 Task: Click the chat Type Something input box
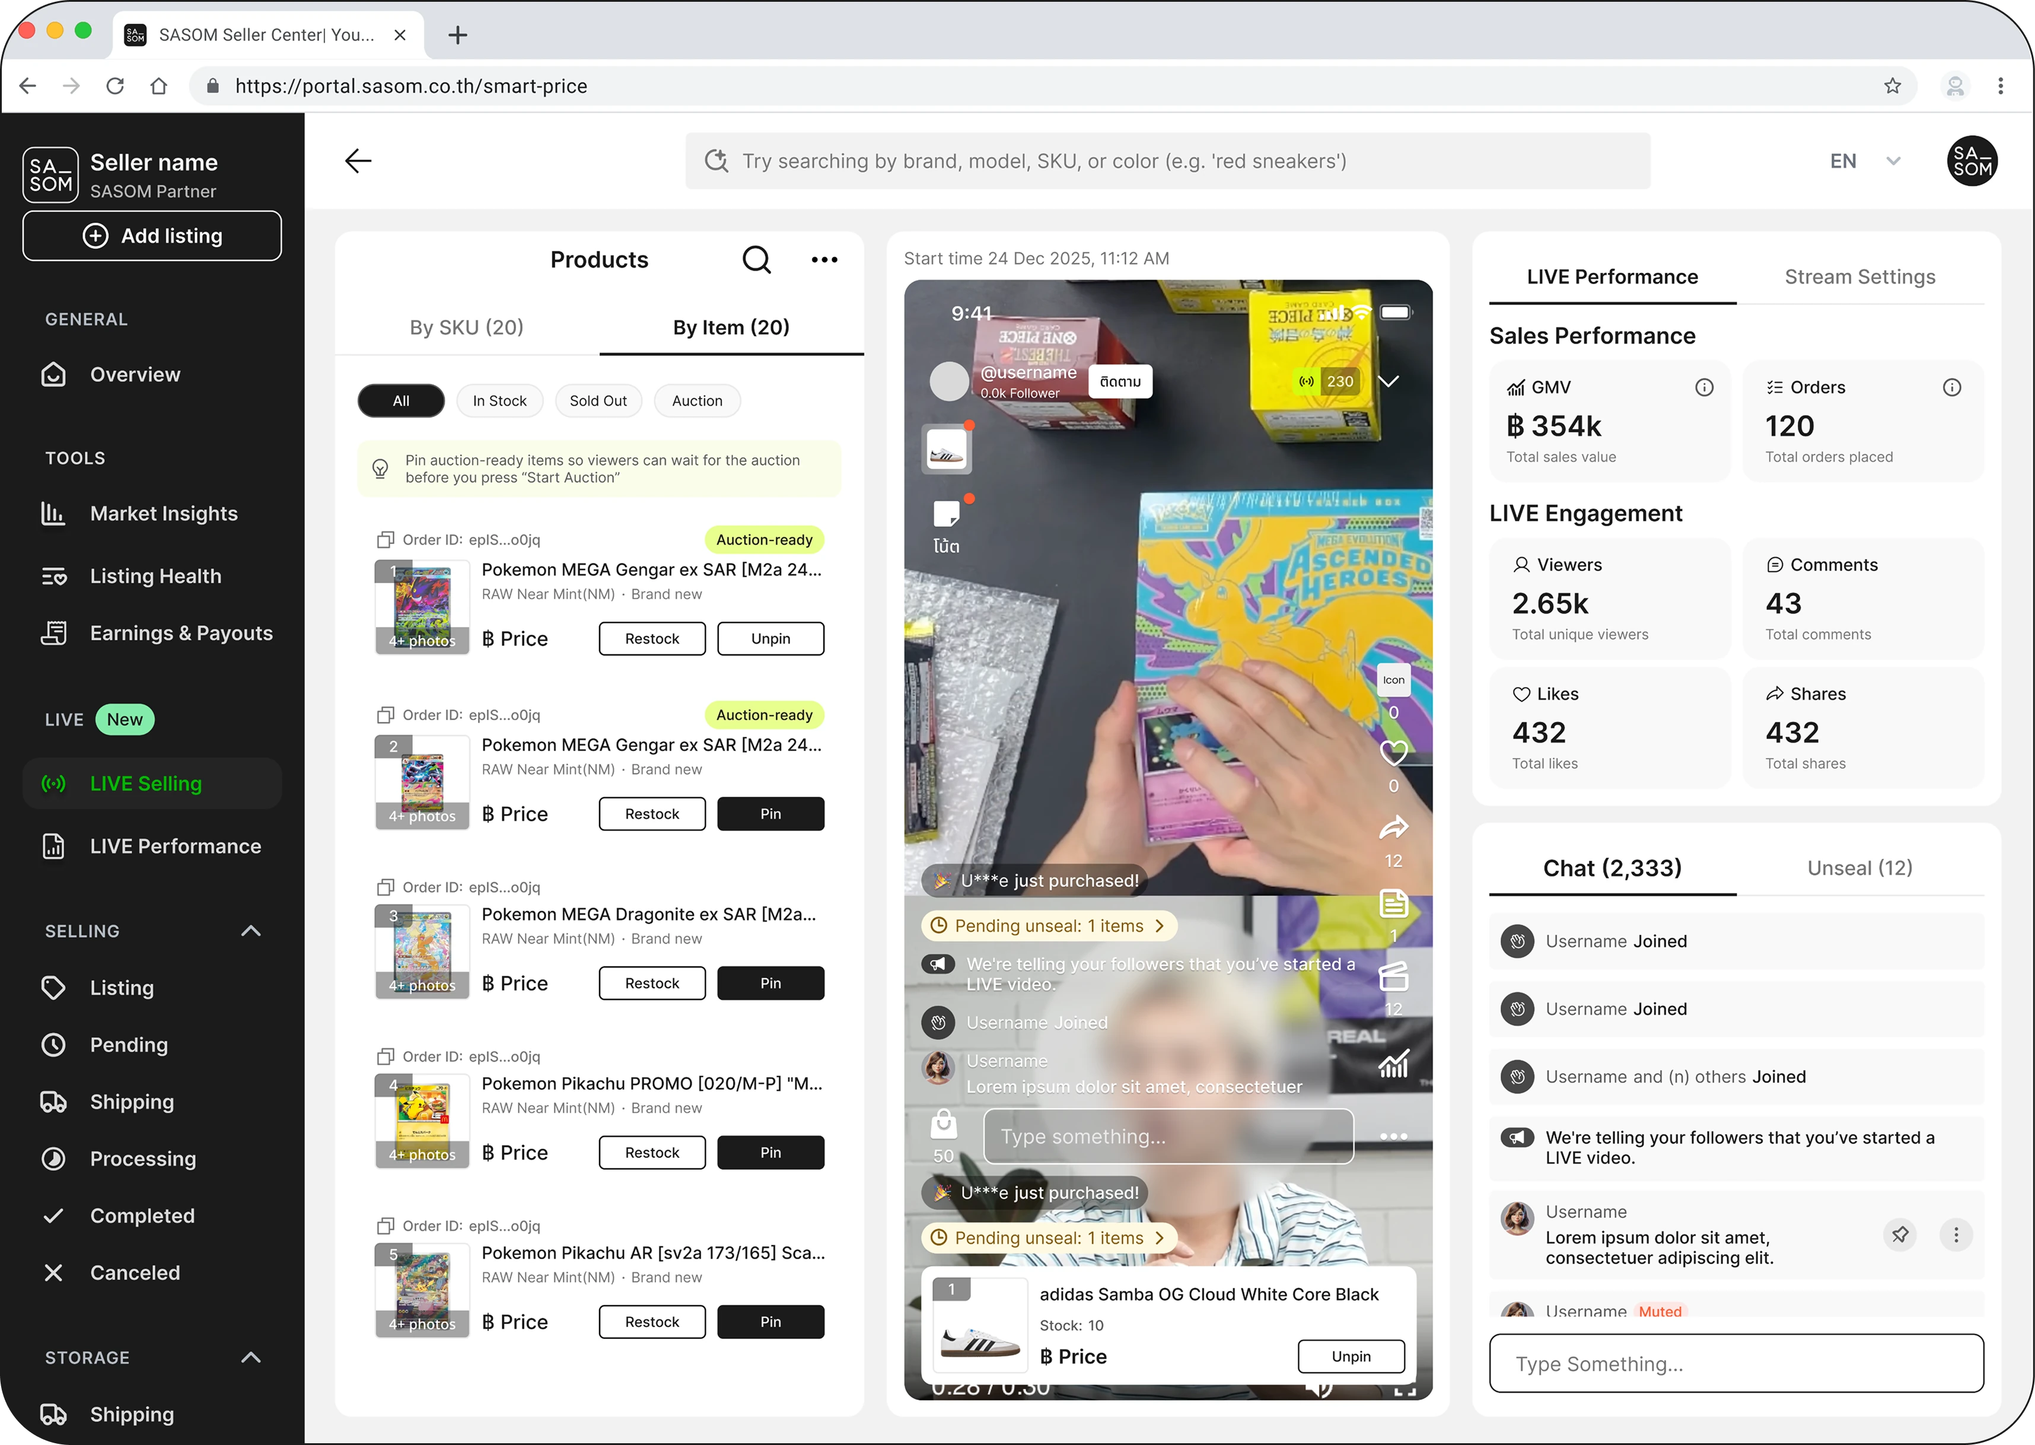pos(1736,1363)
